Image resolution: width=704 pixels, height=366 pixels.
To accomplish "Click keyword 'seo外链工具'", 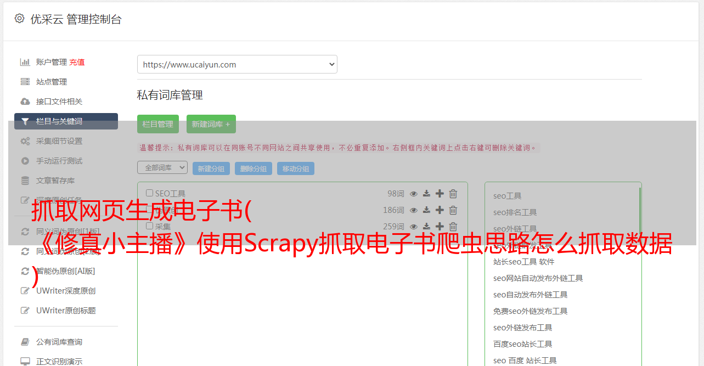I will [x=515, y=229].
